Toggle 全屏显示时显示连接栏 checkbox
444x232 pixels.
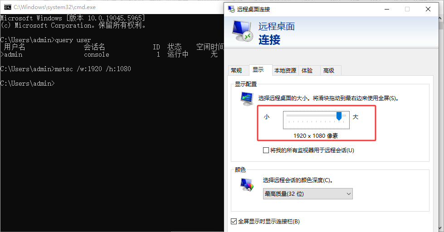234,221
